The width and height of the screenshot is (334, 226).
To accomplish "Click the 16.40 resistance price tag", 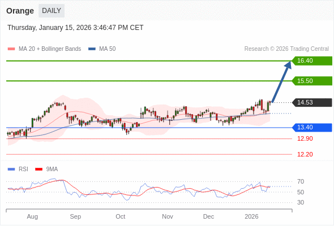I will coord(312,61).
